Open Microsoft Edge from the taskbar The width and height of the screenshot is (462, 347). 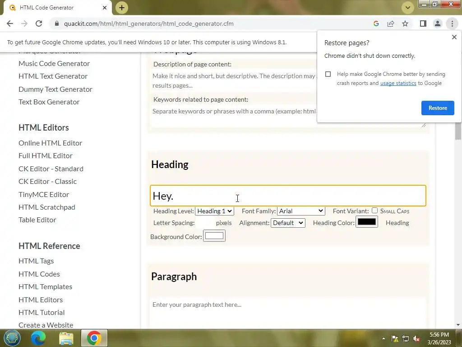click(39, 338)
